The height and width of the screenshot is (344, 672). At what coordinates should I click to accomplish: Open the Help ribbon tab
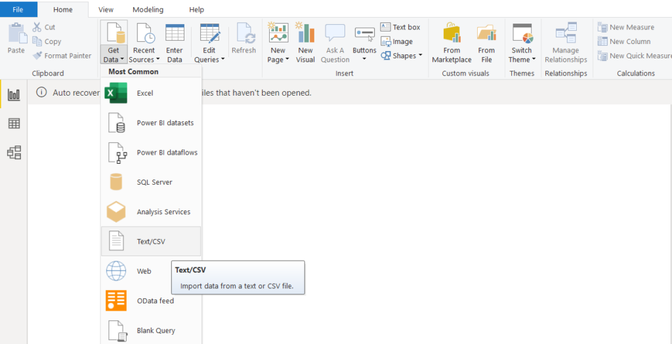point(196,9)
